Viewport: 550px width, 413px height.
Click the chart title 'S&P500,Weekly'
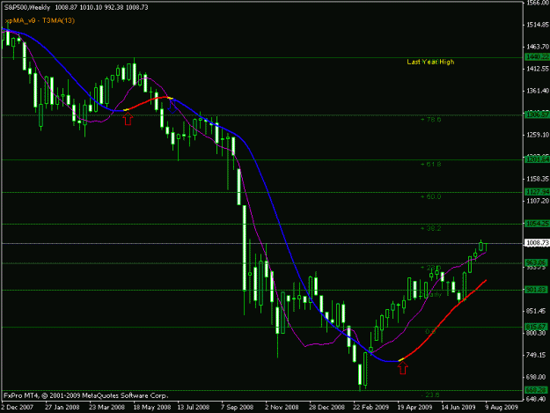click(27, 7)
